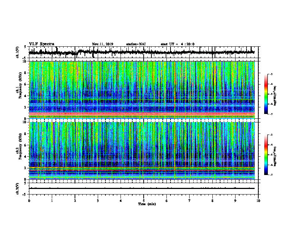Click the "-3" label on the ch.2 color bar

click(271, 135)
